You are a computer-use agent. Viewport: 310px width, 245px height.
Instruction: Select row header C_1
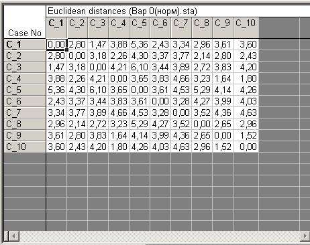(x=25, y=44)
